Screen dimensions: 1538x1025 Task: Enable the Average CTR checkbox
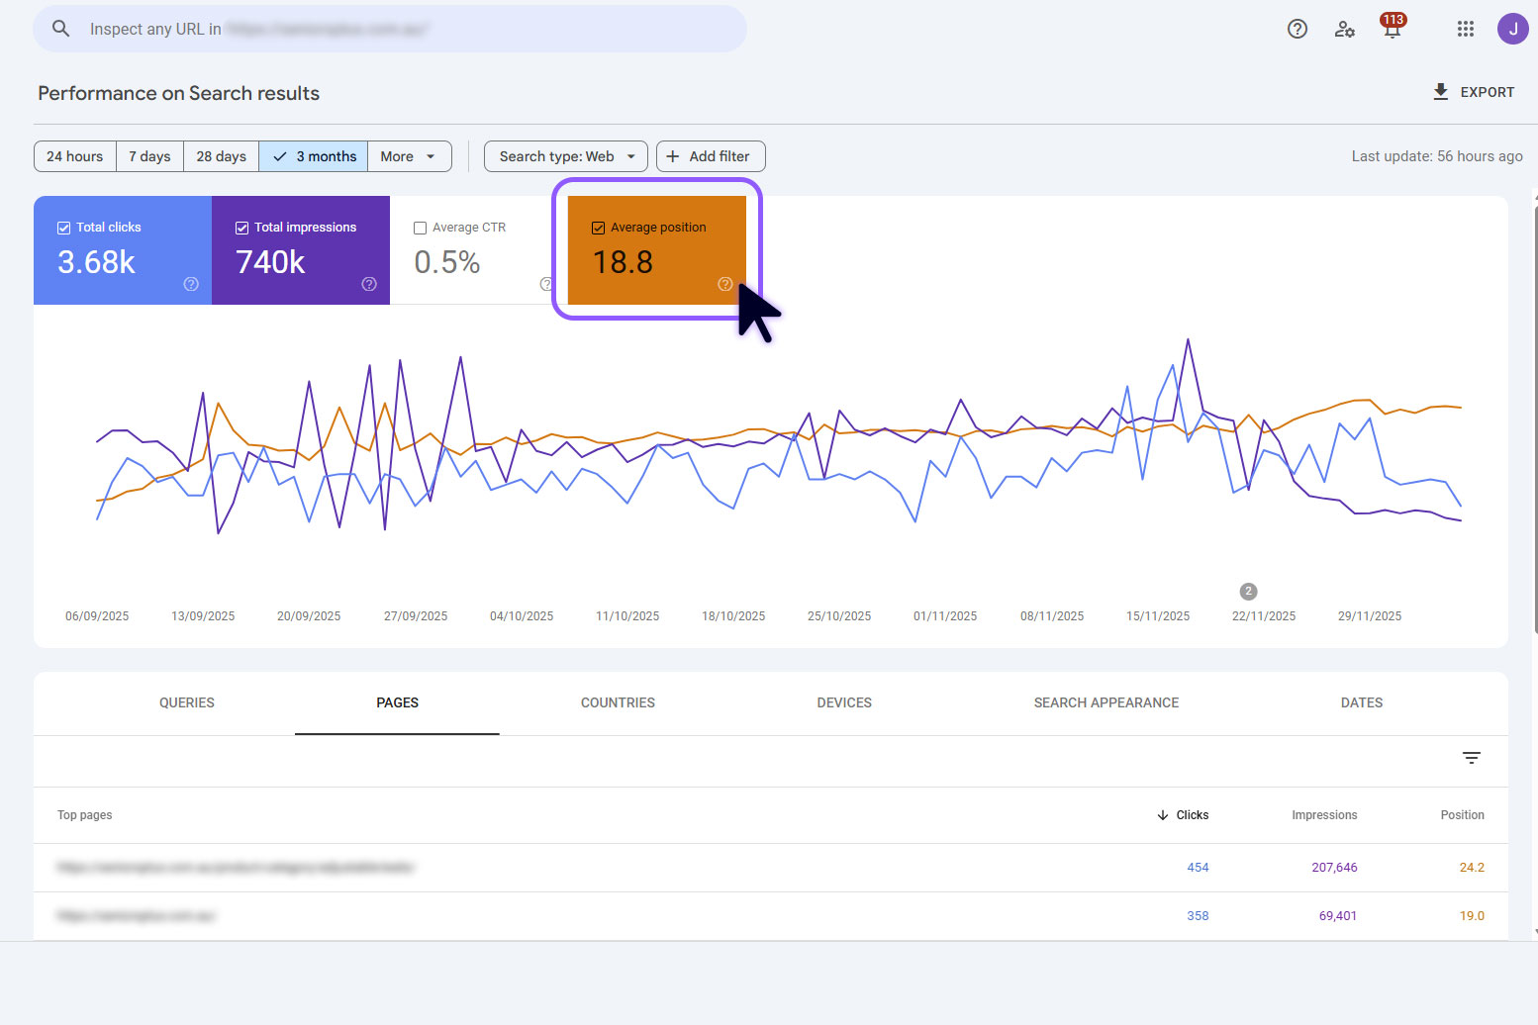click(421, 228)
